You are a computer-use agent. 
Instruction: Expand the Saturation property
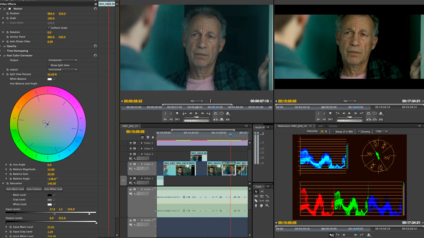[x=3, y=183]
